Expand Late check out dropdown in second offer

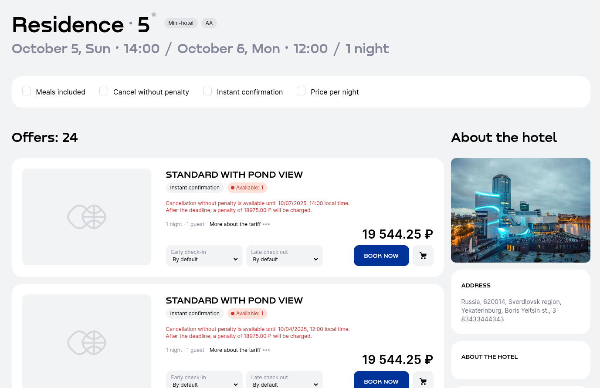click(x=284, y=381)
